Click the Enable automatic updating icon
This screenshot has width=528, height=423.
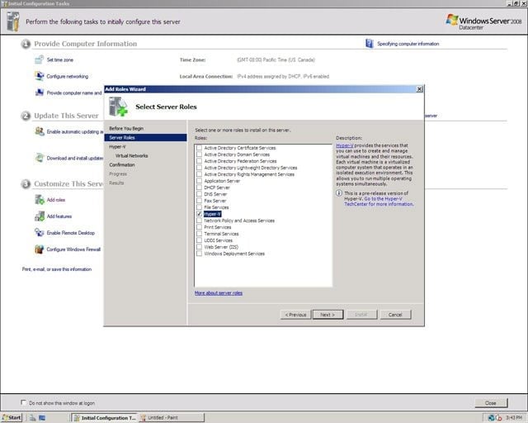tap(40, 131)
